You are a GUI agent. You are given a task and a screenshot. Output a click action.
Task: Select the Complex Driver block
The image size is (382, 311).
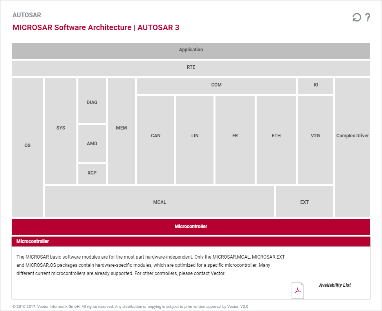[352, 136]
